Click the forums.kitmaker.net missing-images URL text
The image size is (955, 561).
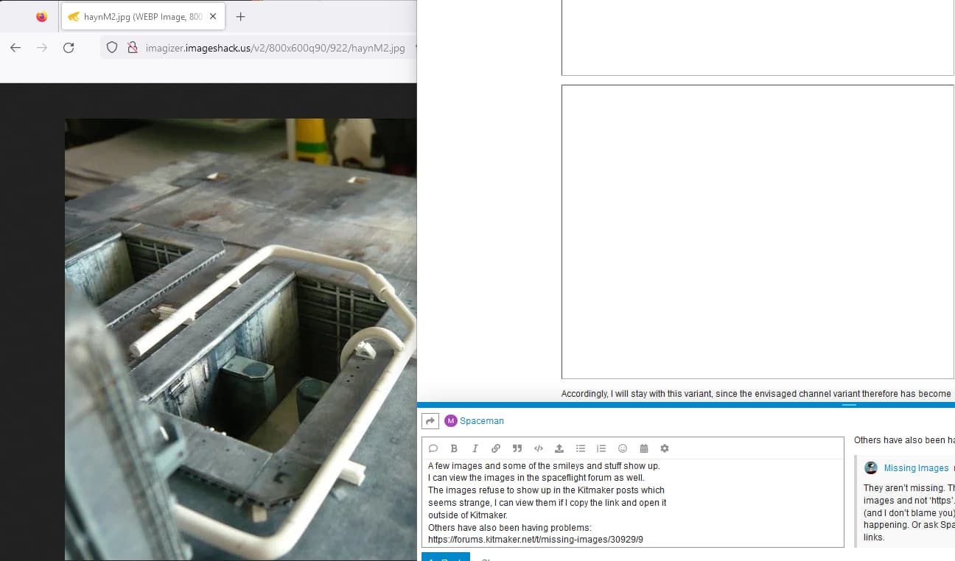point(536,540)
